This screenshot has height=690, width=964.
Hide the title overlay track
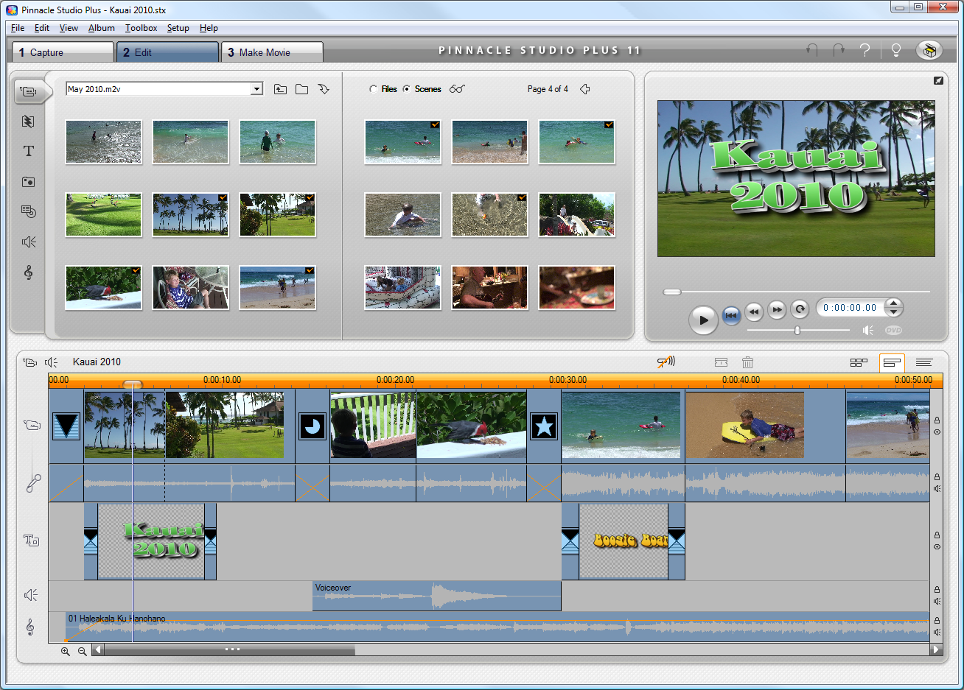click(x=937, y=547)
